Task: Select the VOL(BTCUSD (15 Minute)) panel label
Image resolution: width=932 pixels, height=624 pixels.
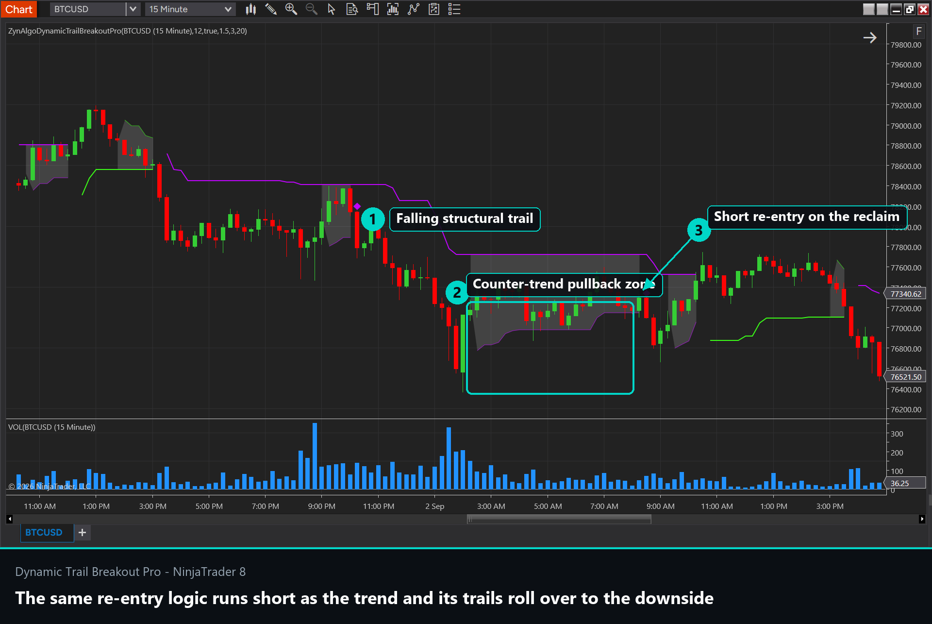Action: point(52,427)
